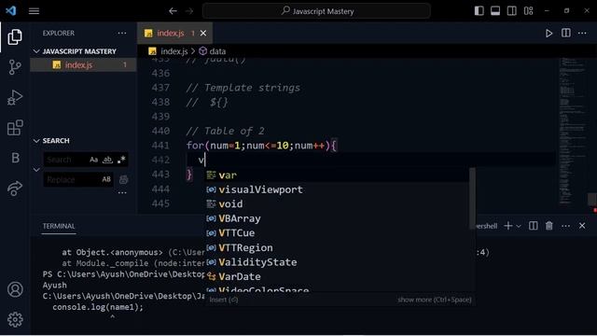Image resolution: width=597 pixels, height=336 pixels.
Task: Toggle secondary side bar visibility
Action: [512, 11]
